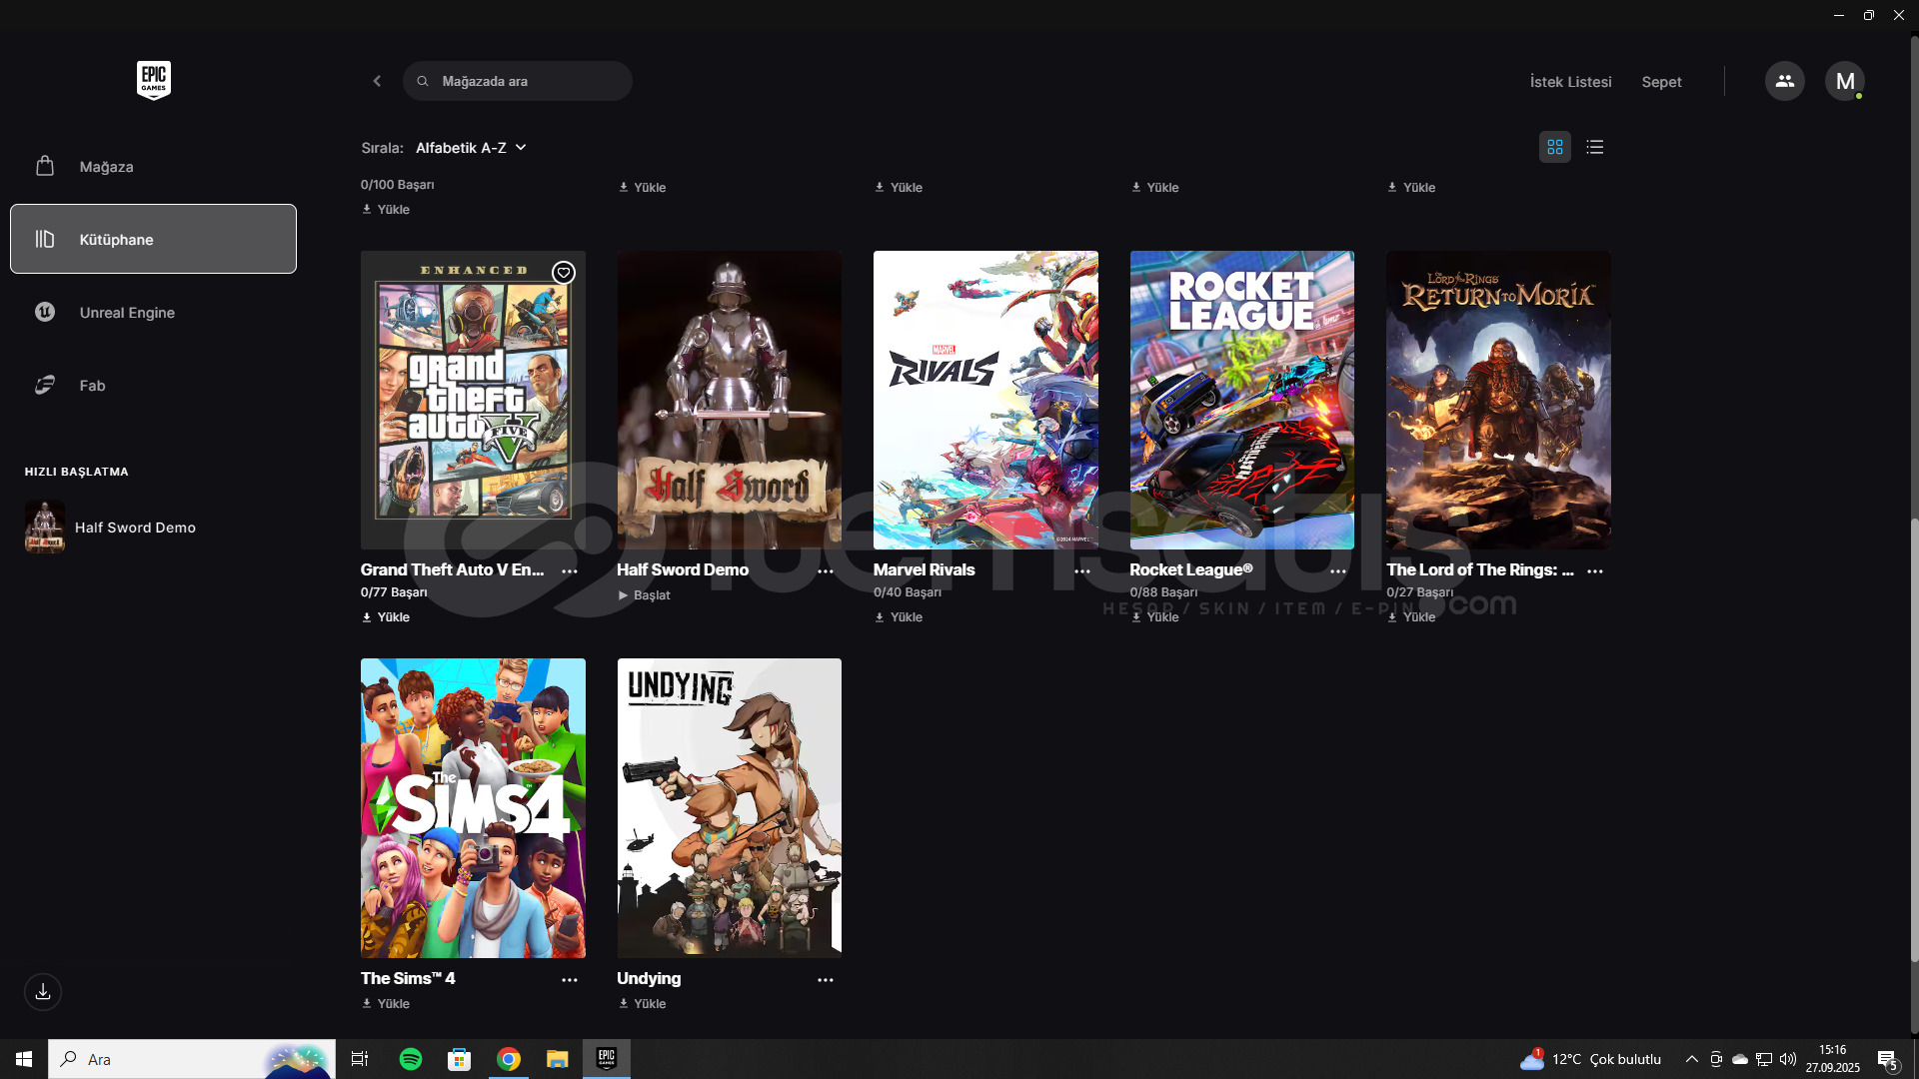Click the vertical scrollbar on the right
This screenshot has width=1919, height=1079.
click(1914, 739)
